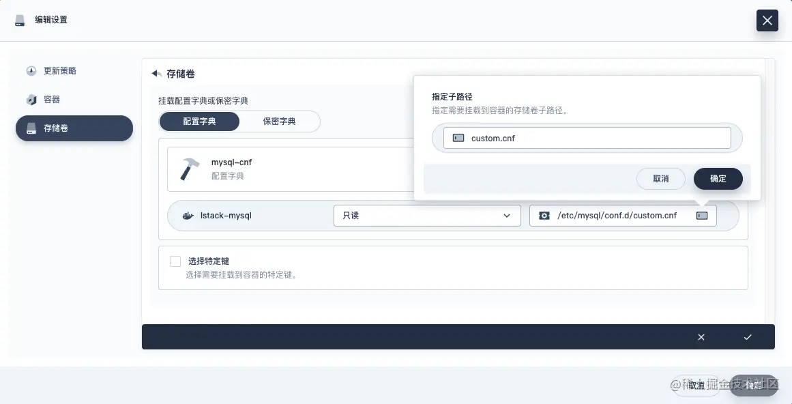Select the mysql-cnf config map row
Image resolution: width=792 pixels, height=404 pixels.
291,169
